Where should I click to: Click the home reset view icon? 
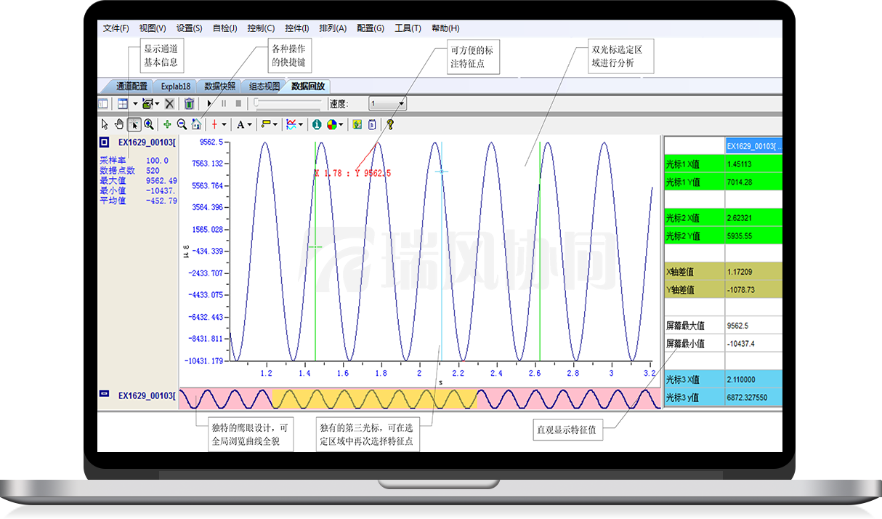coord(195,124)
